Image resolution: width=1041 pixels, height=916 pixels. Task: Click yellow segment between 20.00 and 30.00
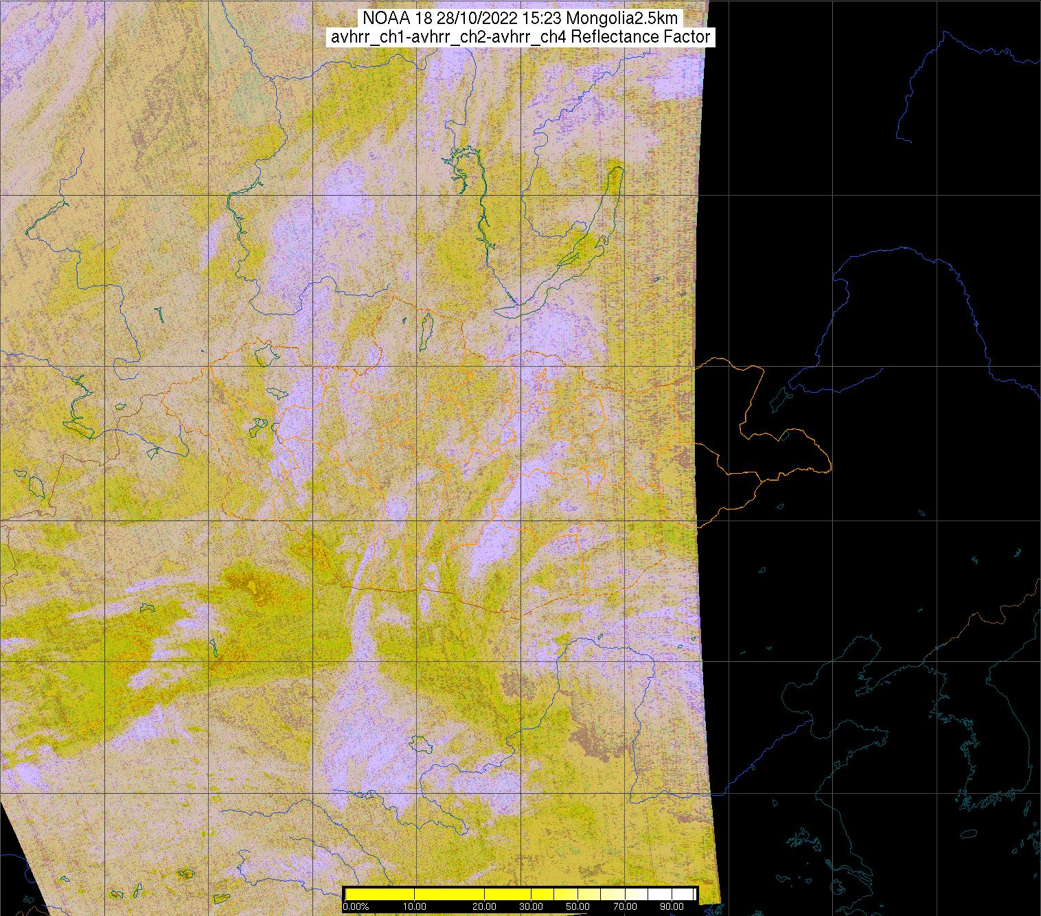pyautogui.click(x=508, y=894)
